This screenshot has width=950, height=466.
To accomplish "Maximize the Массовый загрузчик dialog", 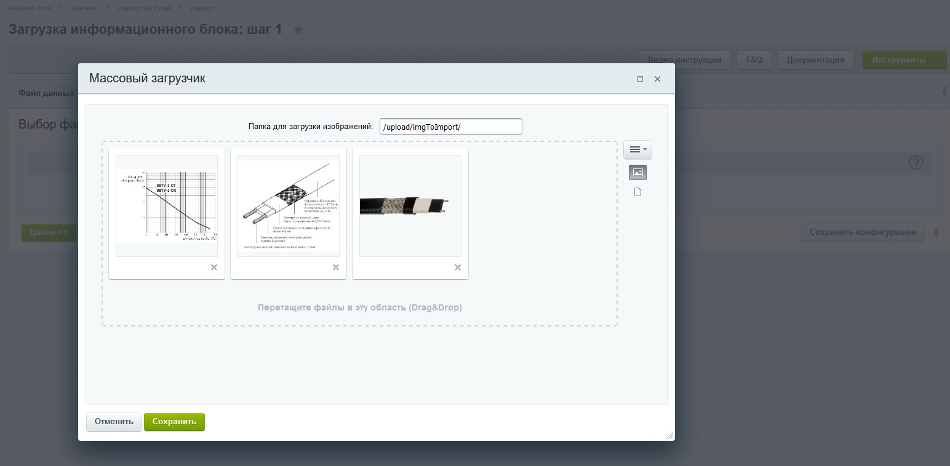I will 640,79.
